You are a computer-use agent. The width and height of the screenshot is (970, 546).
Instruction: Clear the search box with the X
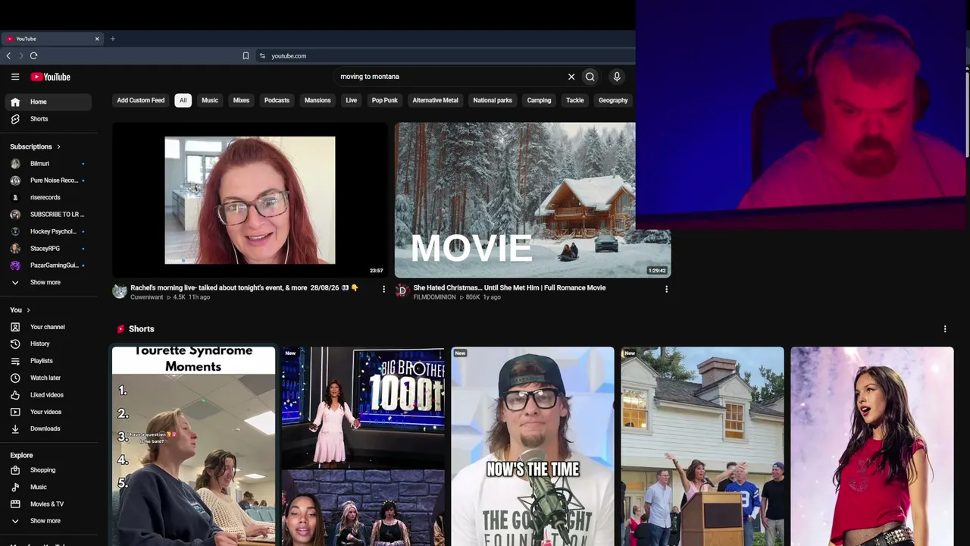(x=571, y=77)
